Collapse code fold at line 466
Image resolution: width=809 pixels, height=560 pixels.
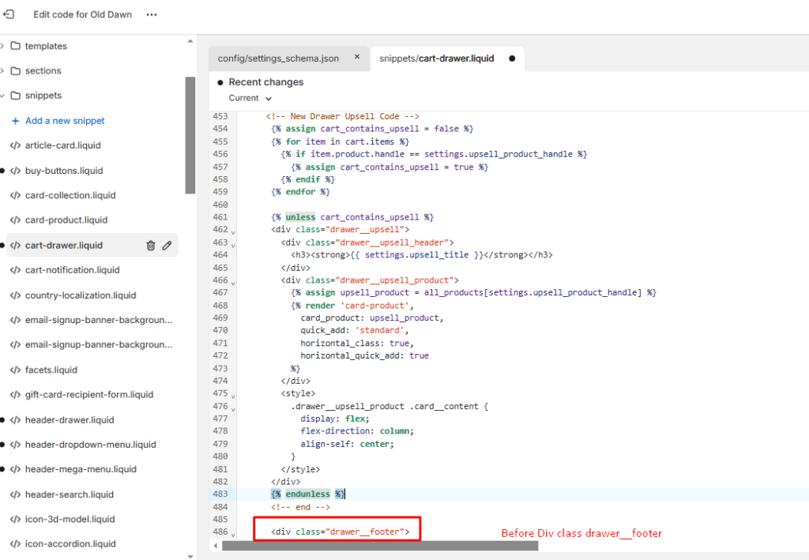coord(233,283)
